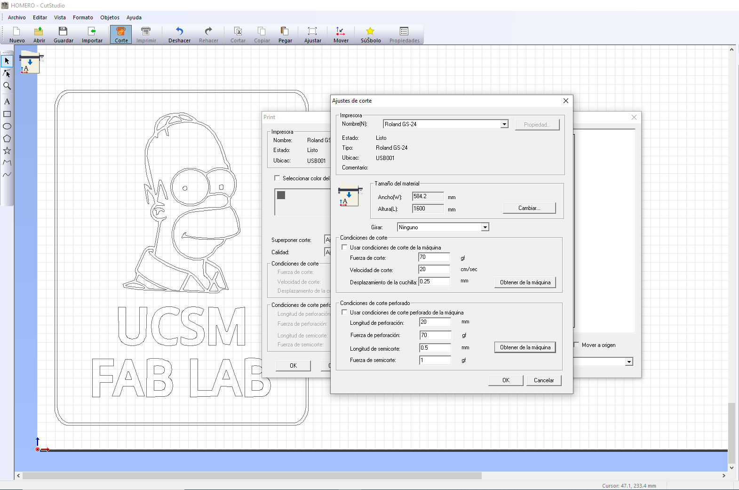
Task: Click Cancelar in Ajustes de corte
Action: pyautogui.click(x=544, y=380)
